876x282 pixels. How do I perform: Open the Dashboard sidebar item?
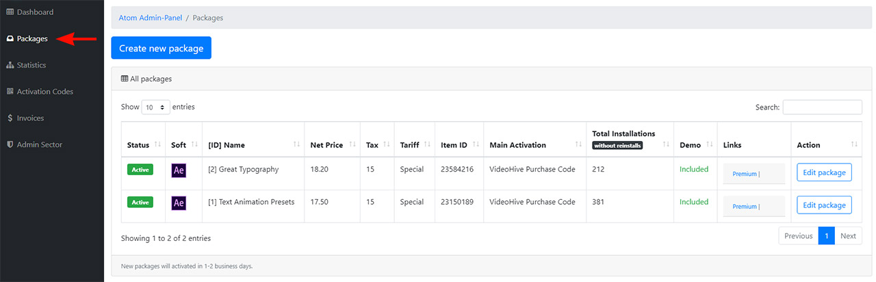(30, 12)
